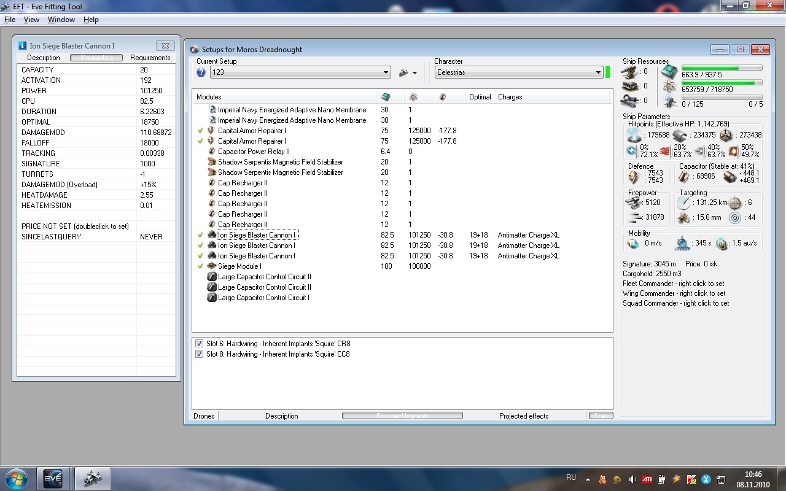Click the max locked targets icon showing 6
786x491 pixels.
[x=735, y=203]
